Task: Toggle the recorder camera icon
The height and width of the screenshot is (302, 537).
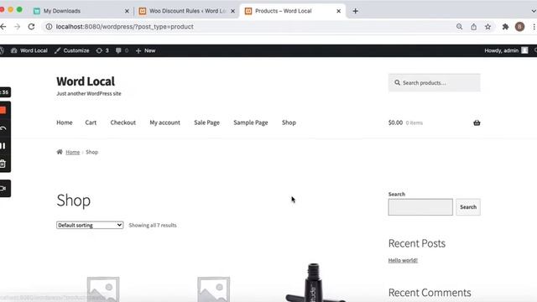Action: click(x=3, y=188)
